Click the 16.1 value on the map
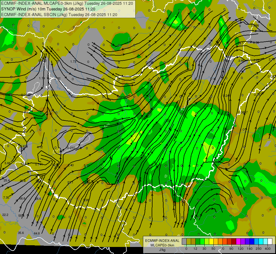The image size is (276, 254). [241, 43]
